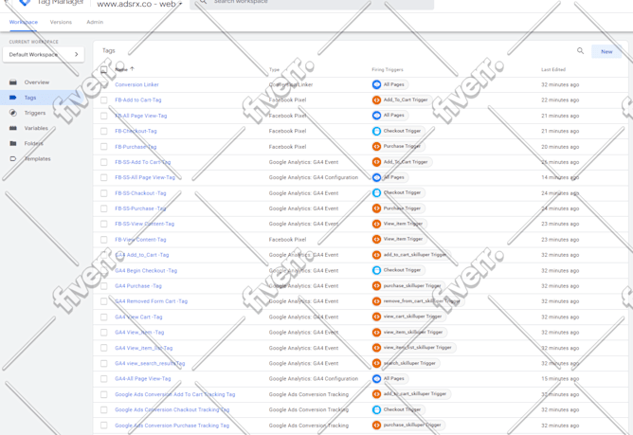Image resolution: width=633 pixels, height=435 pixels.
Task: Check the GA4 Purchase -Tag checkbox
Action: tap(103, 285)
